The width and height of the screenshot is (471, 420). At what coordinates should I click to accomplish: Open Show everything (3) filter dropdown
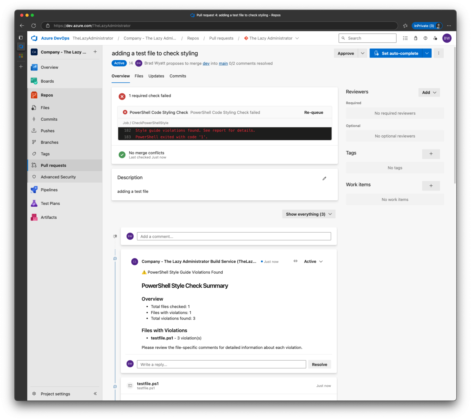click(309, 214)
